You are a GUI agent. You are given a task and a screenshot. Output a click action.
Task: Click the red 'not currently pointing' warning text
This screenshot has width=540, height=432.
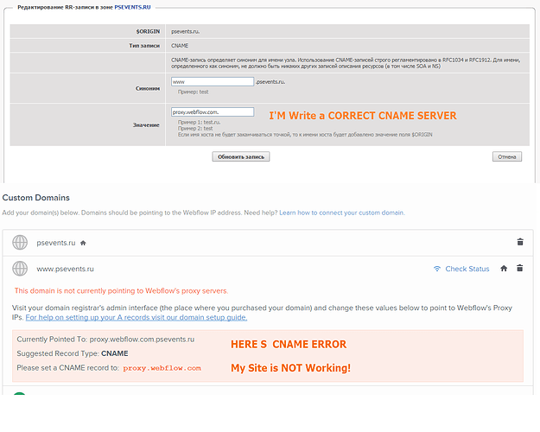(x=121, y=291)
